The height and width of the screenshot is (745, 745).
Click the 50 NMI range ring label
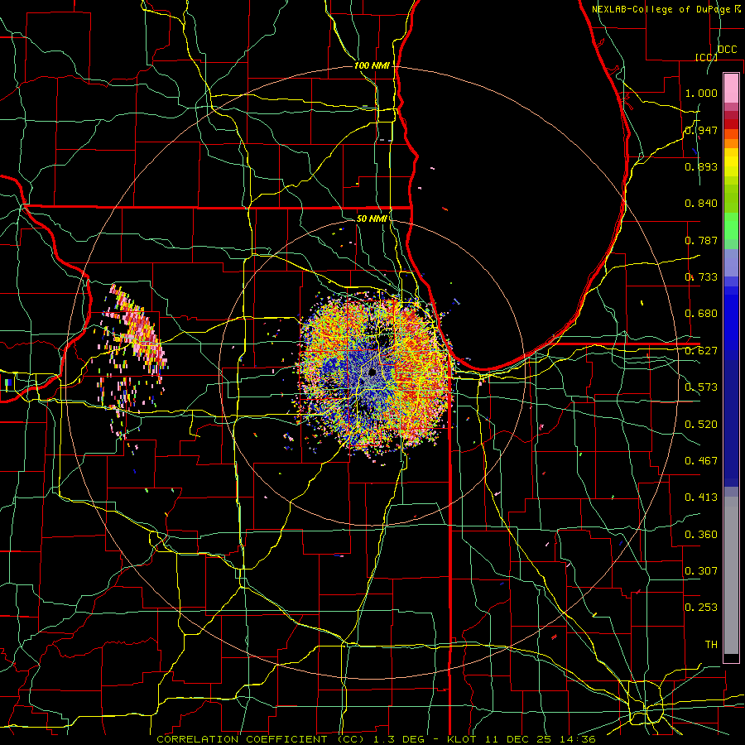tap(372, 219)
